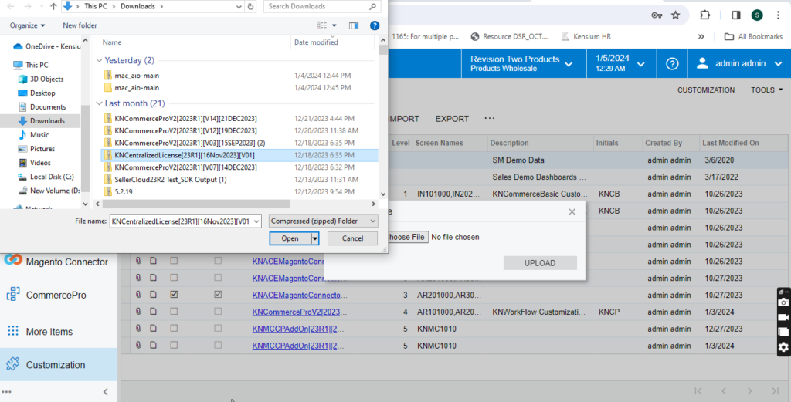Open the settings gear on side widget
791x402 pixels.
783,347
